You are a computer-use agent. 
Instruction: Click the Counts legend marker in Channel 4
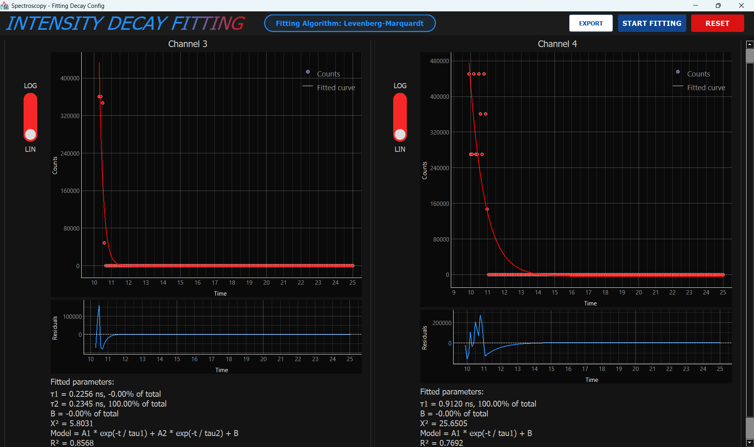[x=678, y=72]
